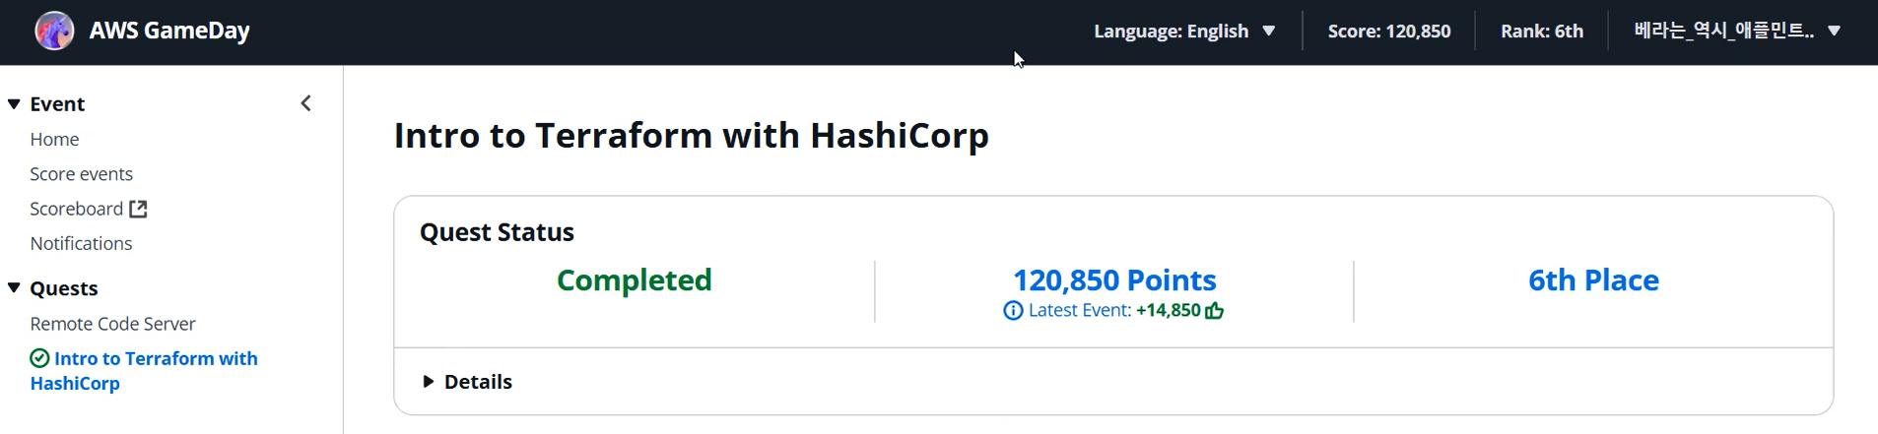Click the Event section heading label

point(57,104)
